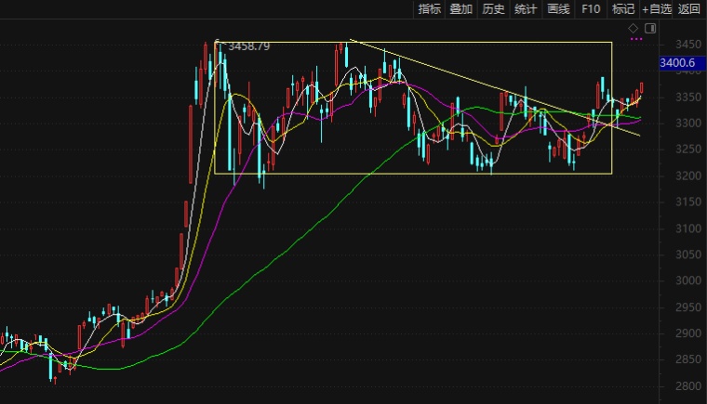Click the 2850 price axis label

[688, 359]
